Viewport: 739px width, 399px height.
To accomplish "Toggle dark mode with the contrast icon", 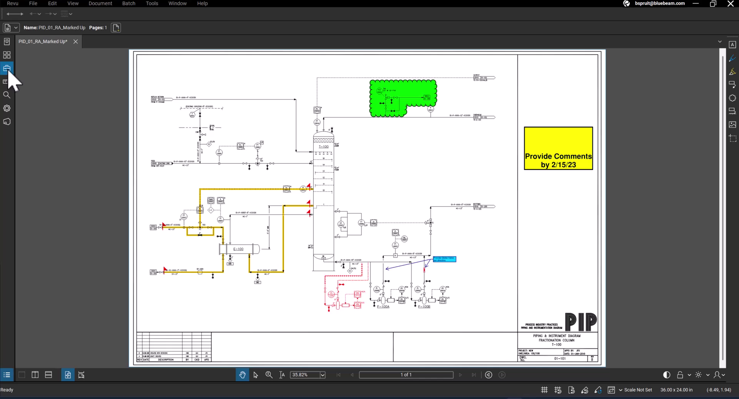I will click(x=666, y=375).
